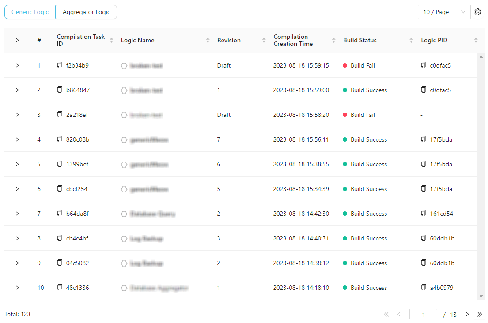The width and height of the screenshot is (488, 323).
Task: Click sort arrows on Build Status column
Action: (x=412, y=40)
